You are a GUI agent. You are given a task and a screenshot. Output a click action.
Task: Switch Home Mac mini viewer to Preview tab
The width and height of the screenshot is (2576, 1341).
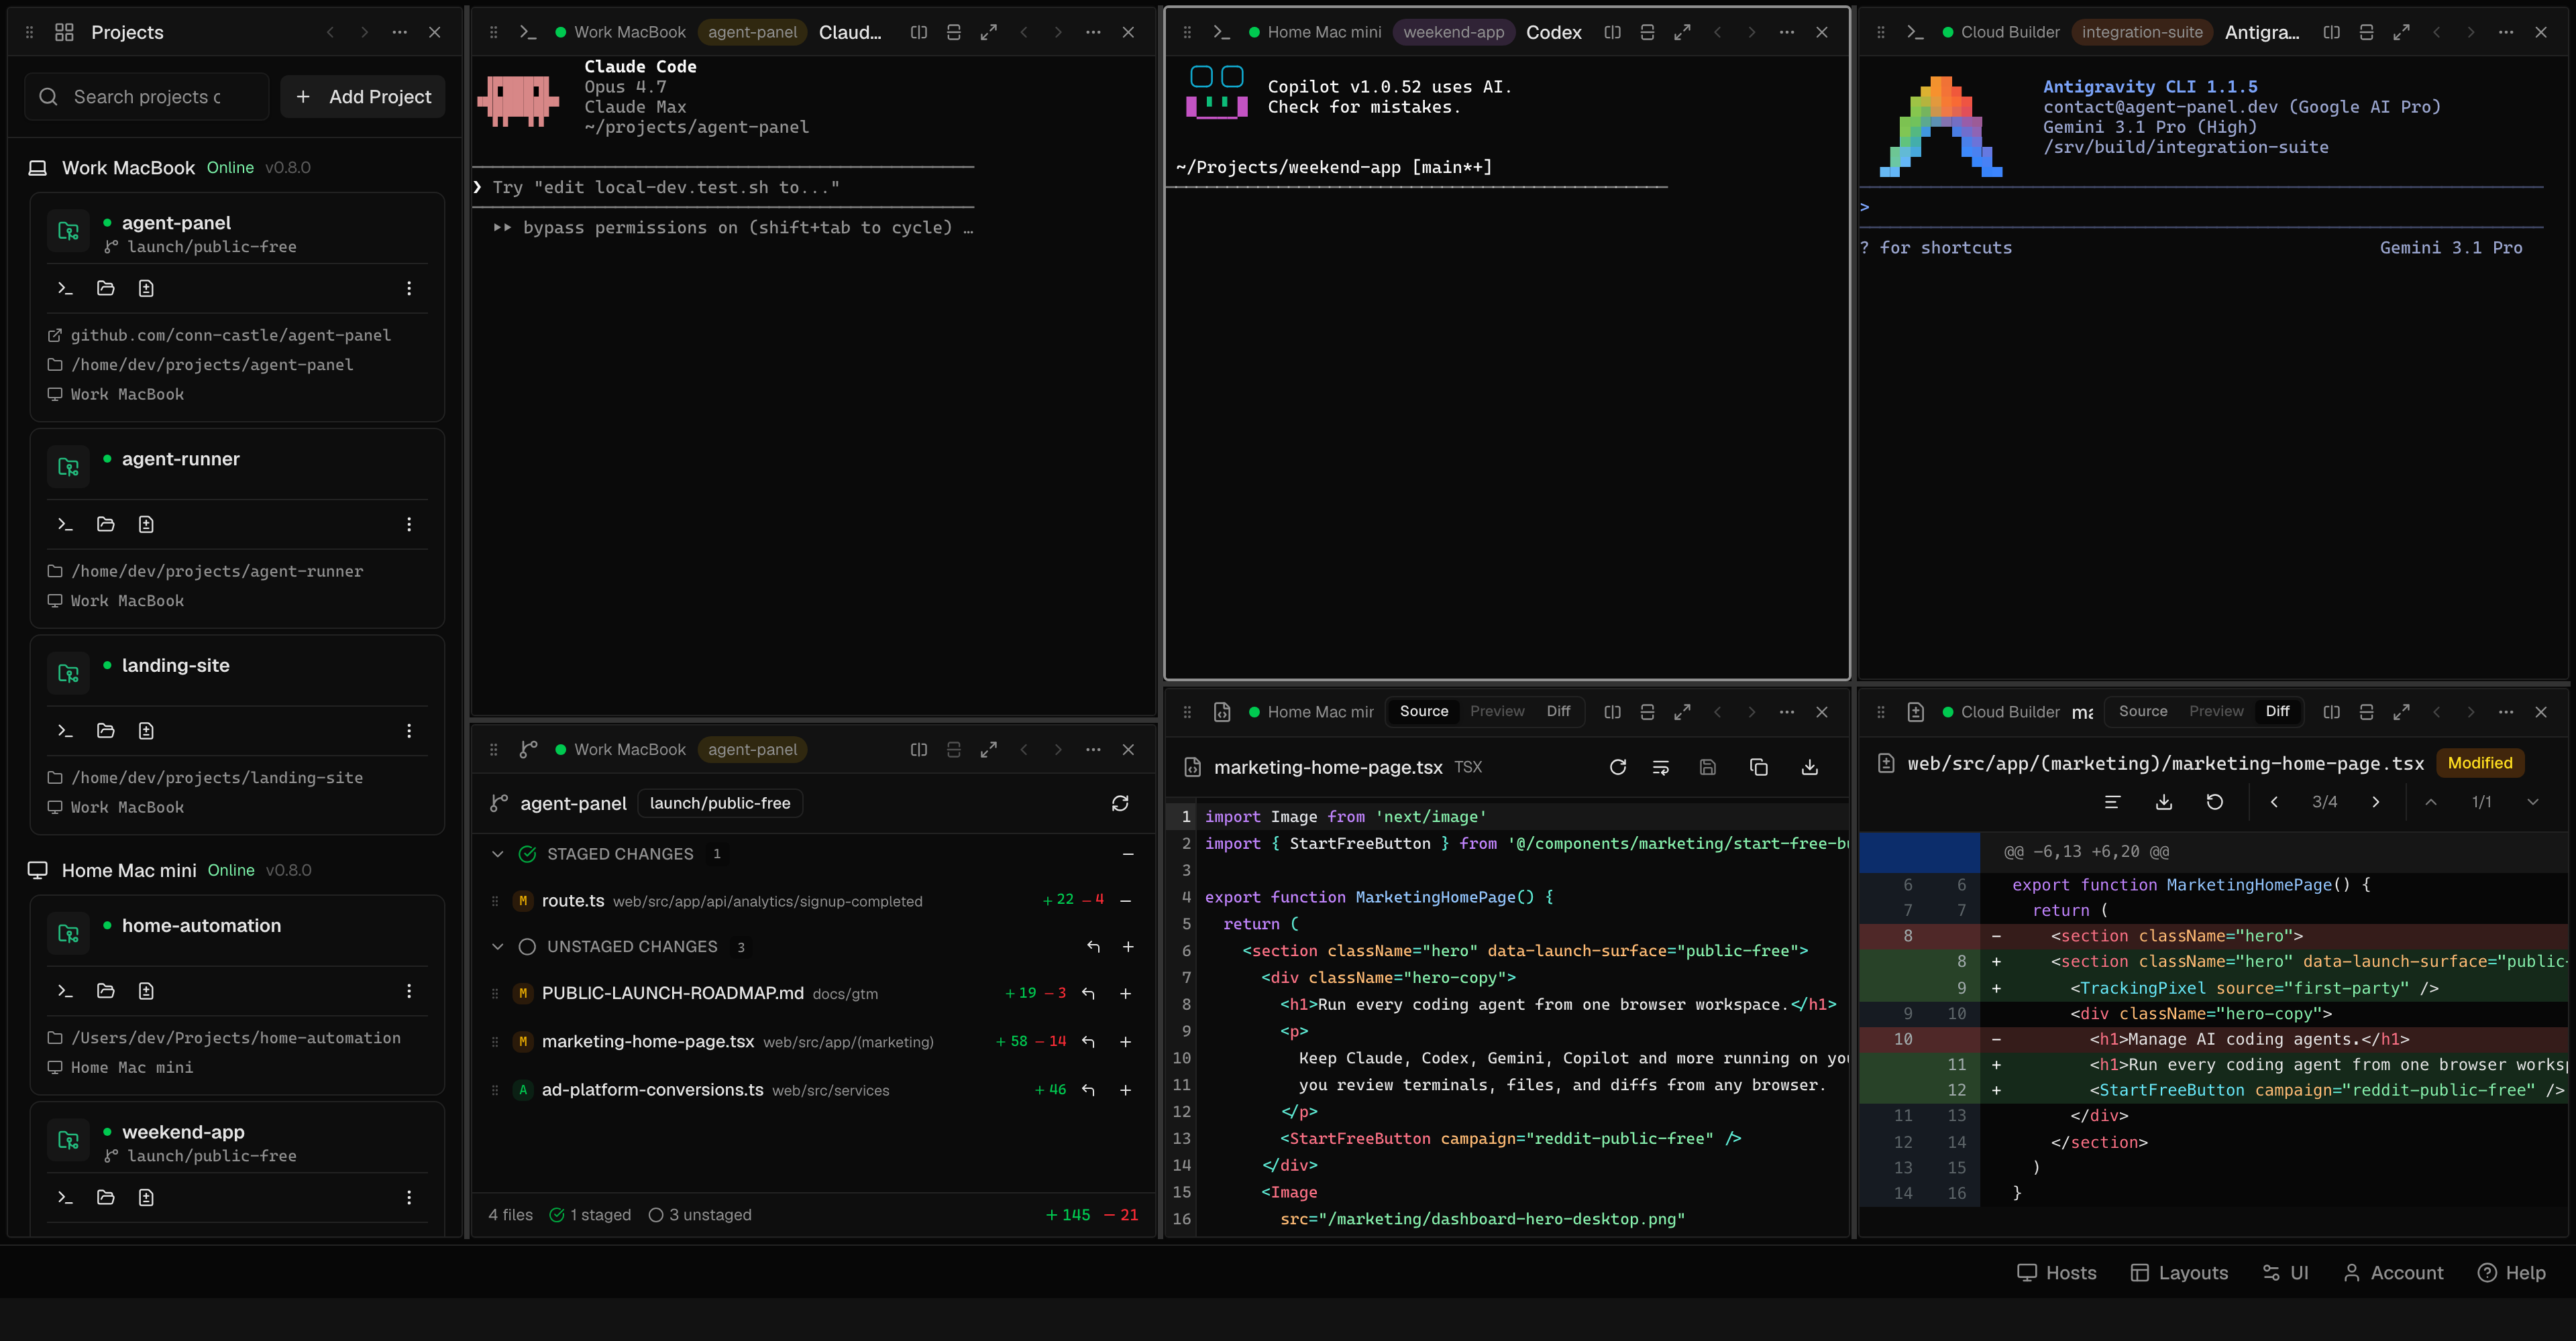click(1497, 711)
